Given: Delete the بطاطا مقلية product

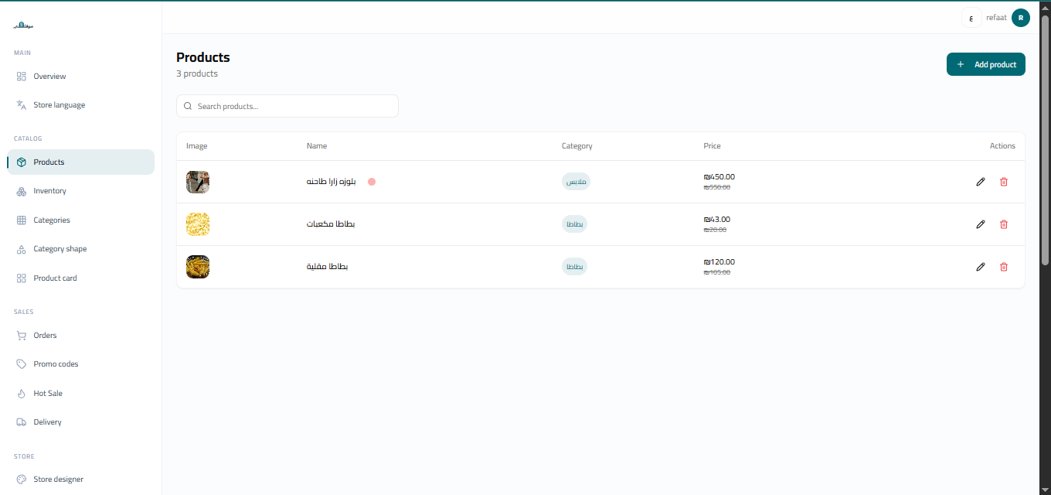Looking at the screenshot, I should (1004, 267).
